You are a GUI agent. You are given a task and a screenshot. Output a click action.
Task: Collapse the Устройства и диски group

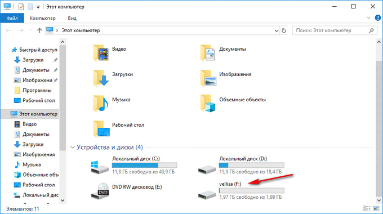tap(73, 148)
